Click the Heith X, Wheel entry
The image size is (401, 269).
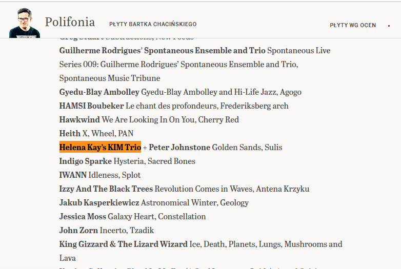96,133
